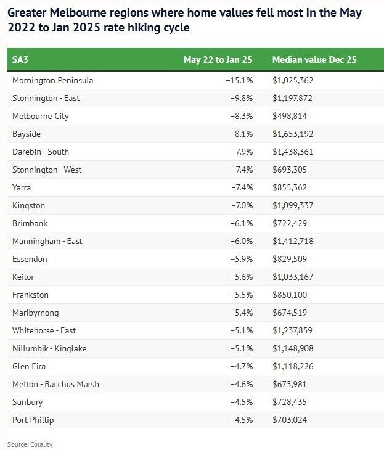Click Frankston's −5.5% change value
Image resolution: width=384 pixels, height=450 pixels.
click(x=240, y=295)
